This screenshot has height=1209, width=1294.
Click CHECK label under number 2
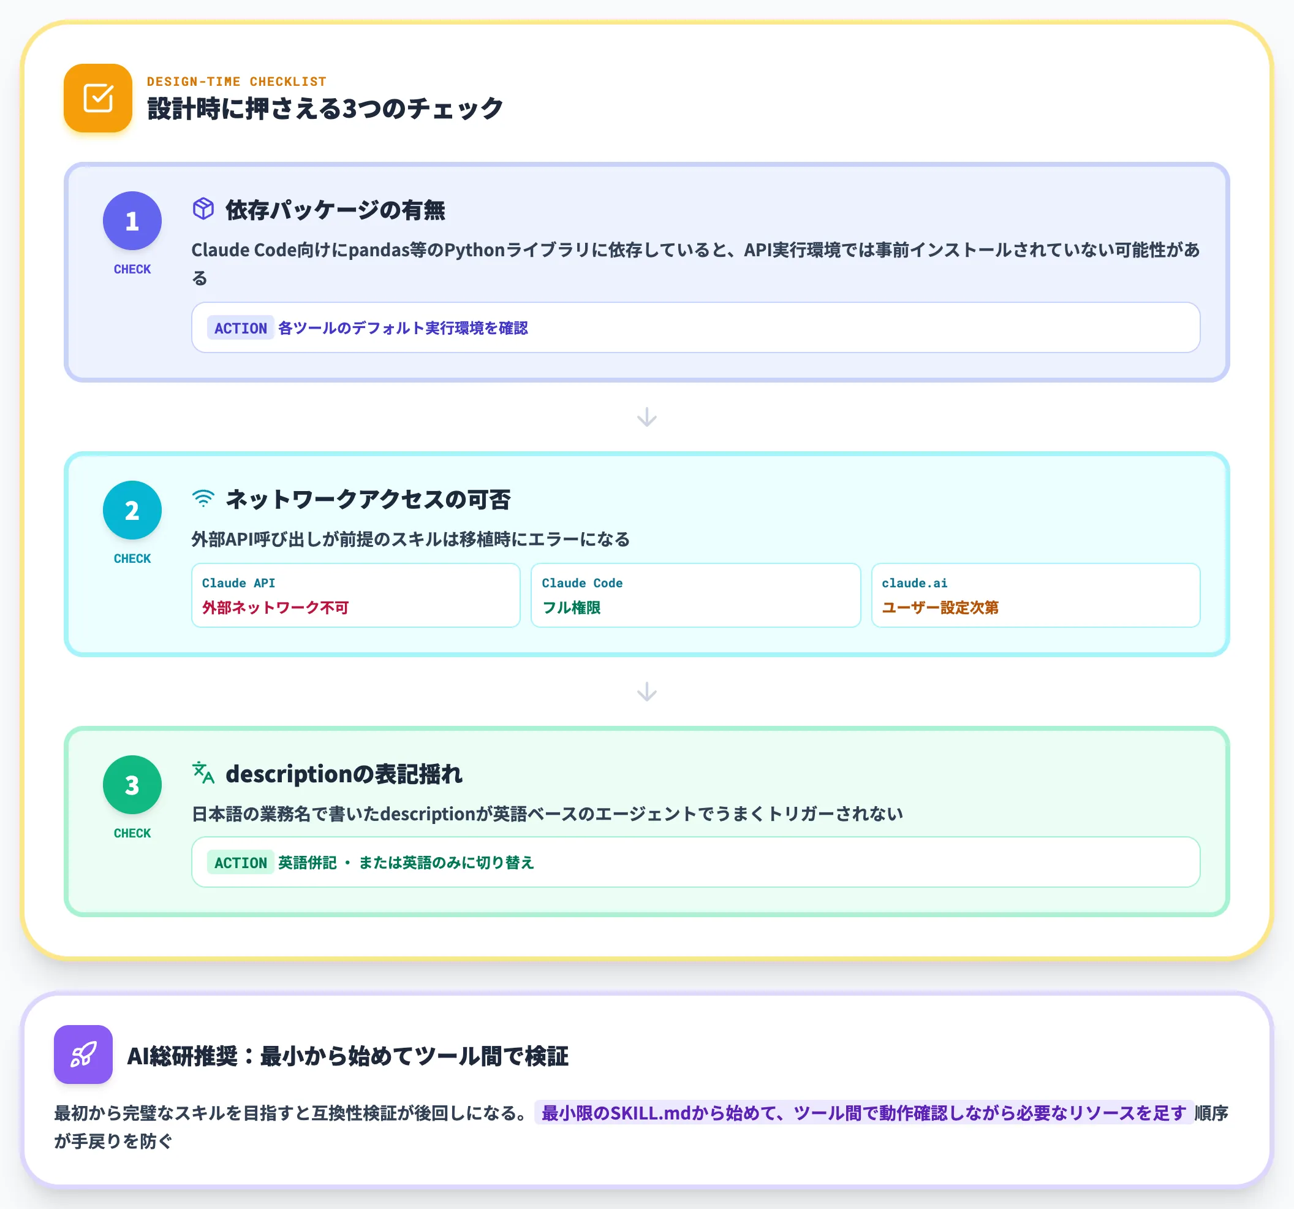[132, 559]
